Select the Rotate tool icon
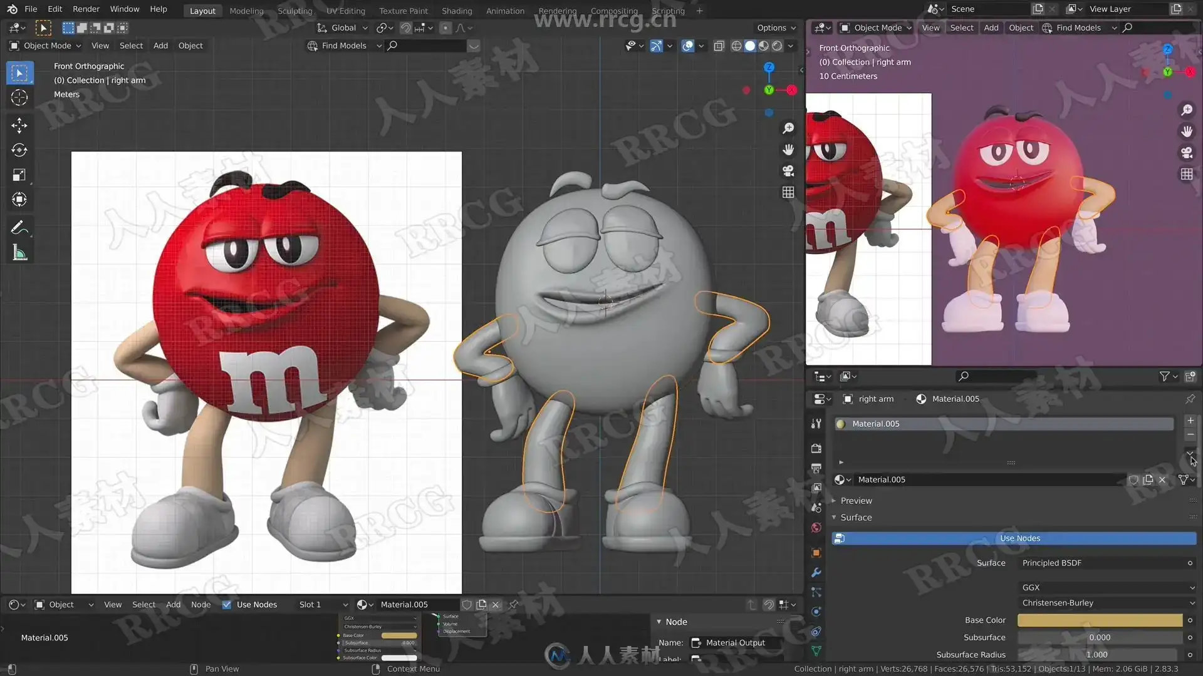Screen dimensions: 1203x676 [x=19, y=150]
